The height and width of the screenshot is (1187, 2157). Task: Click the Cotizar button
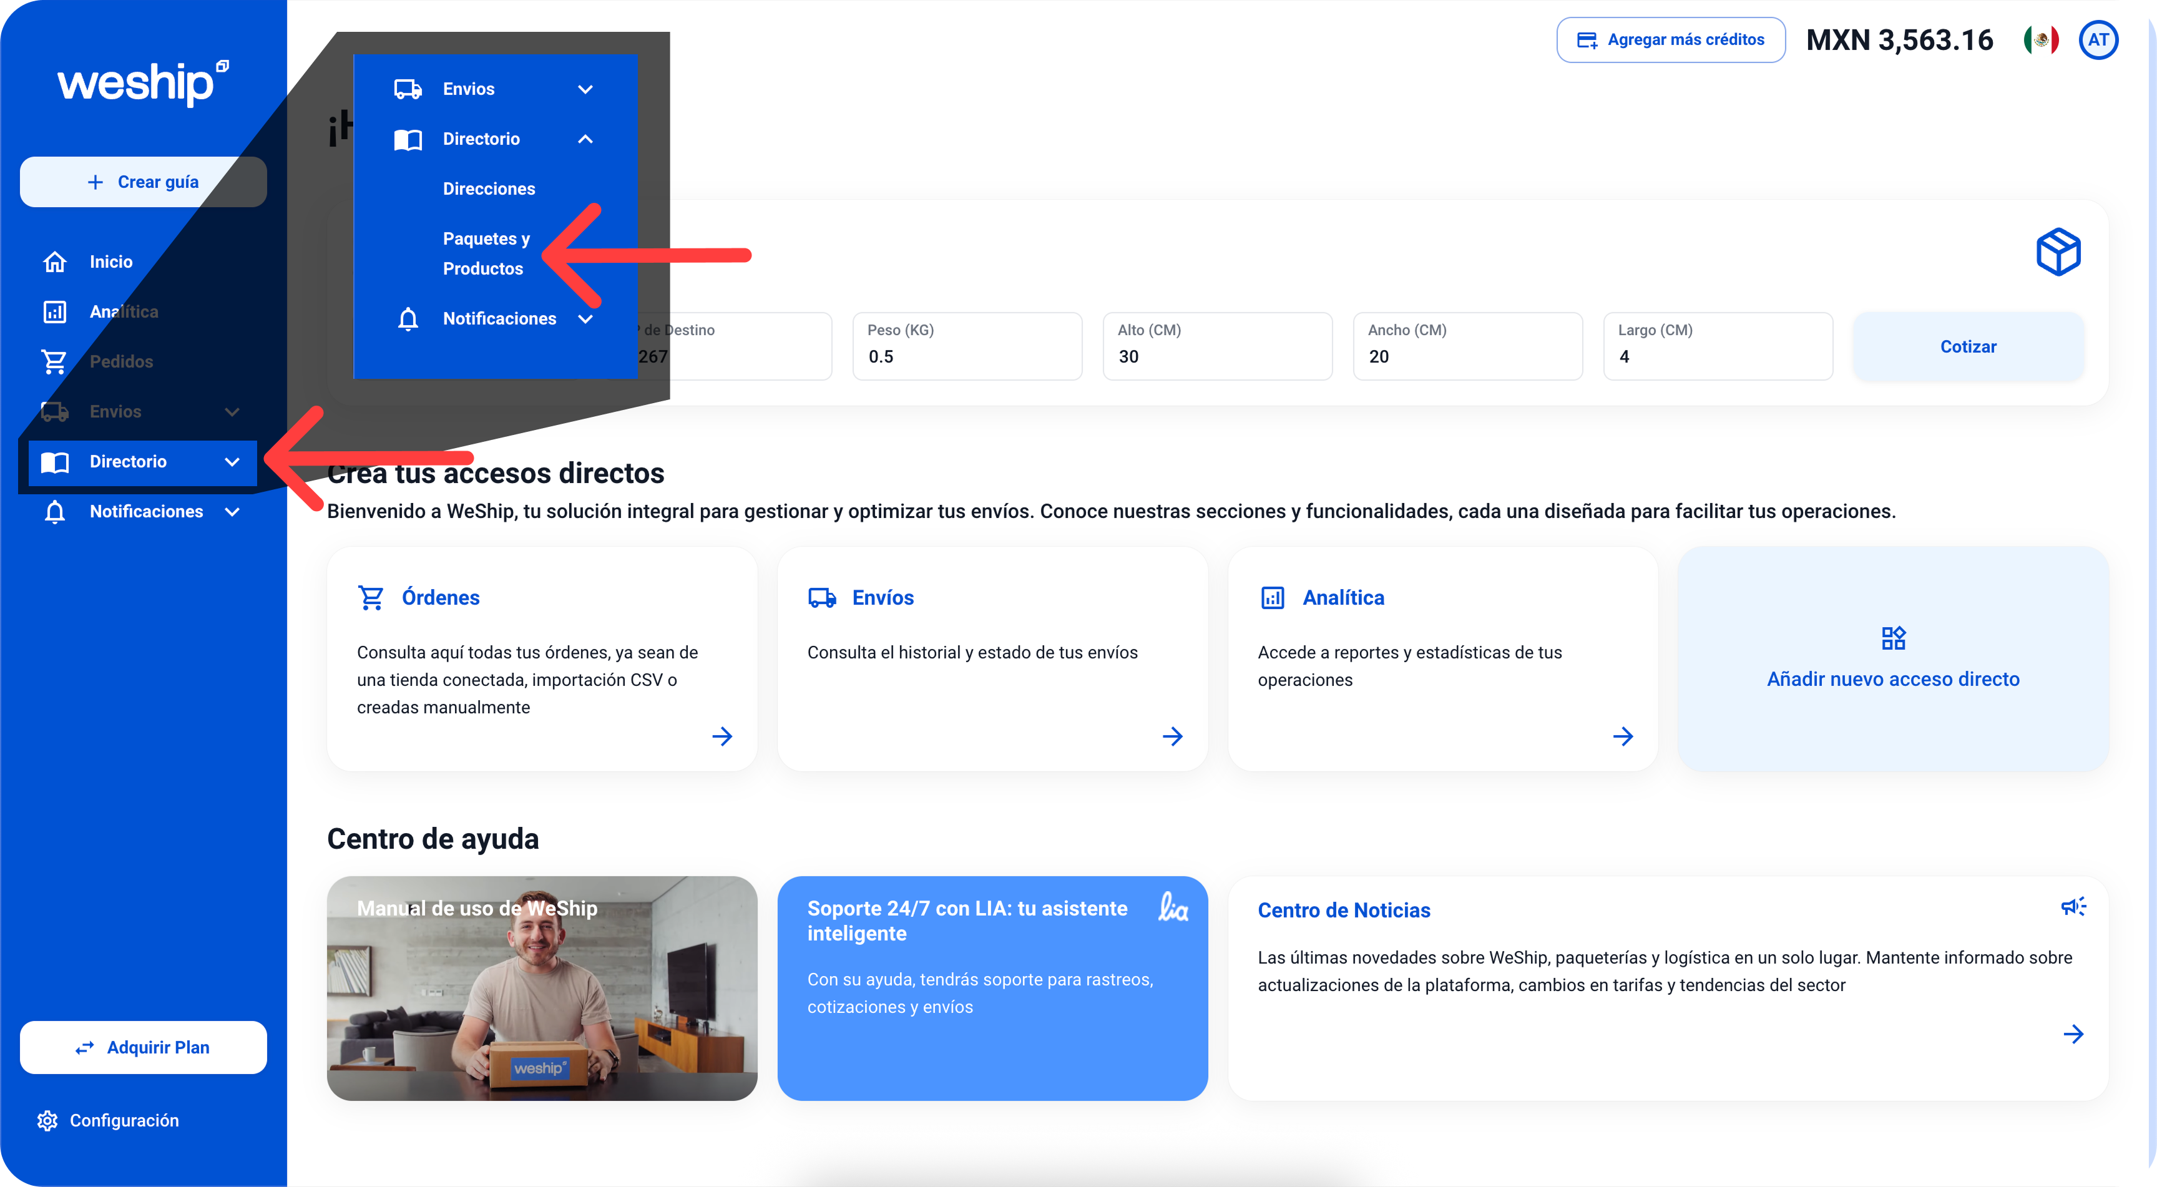click(x=1969, y=346)
